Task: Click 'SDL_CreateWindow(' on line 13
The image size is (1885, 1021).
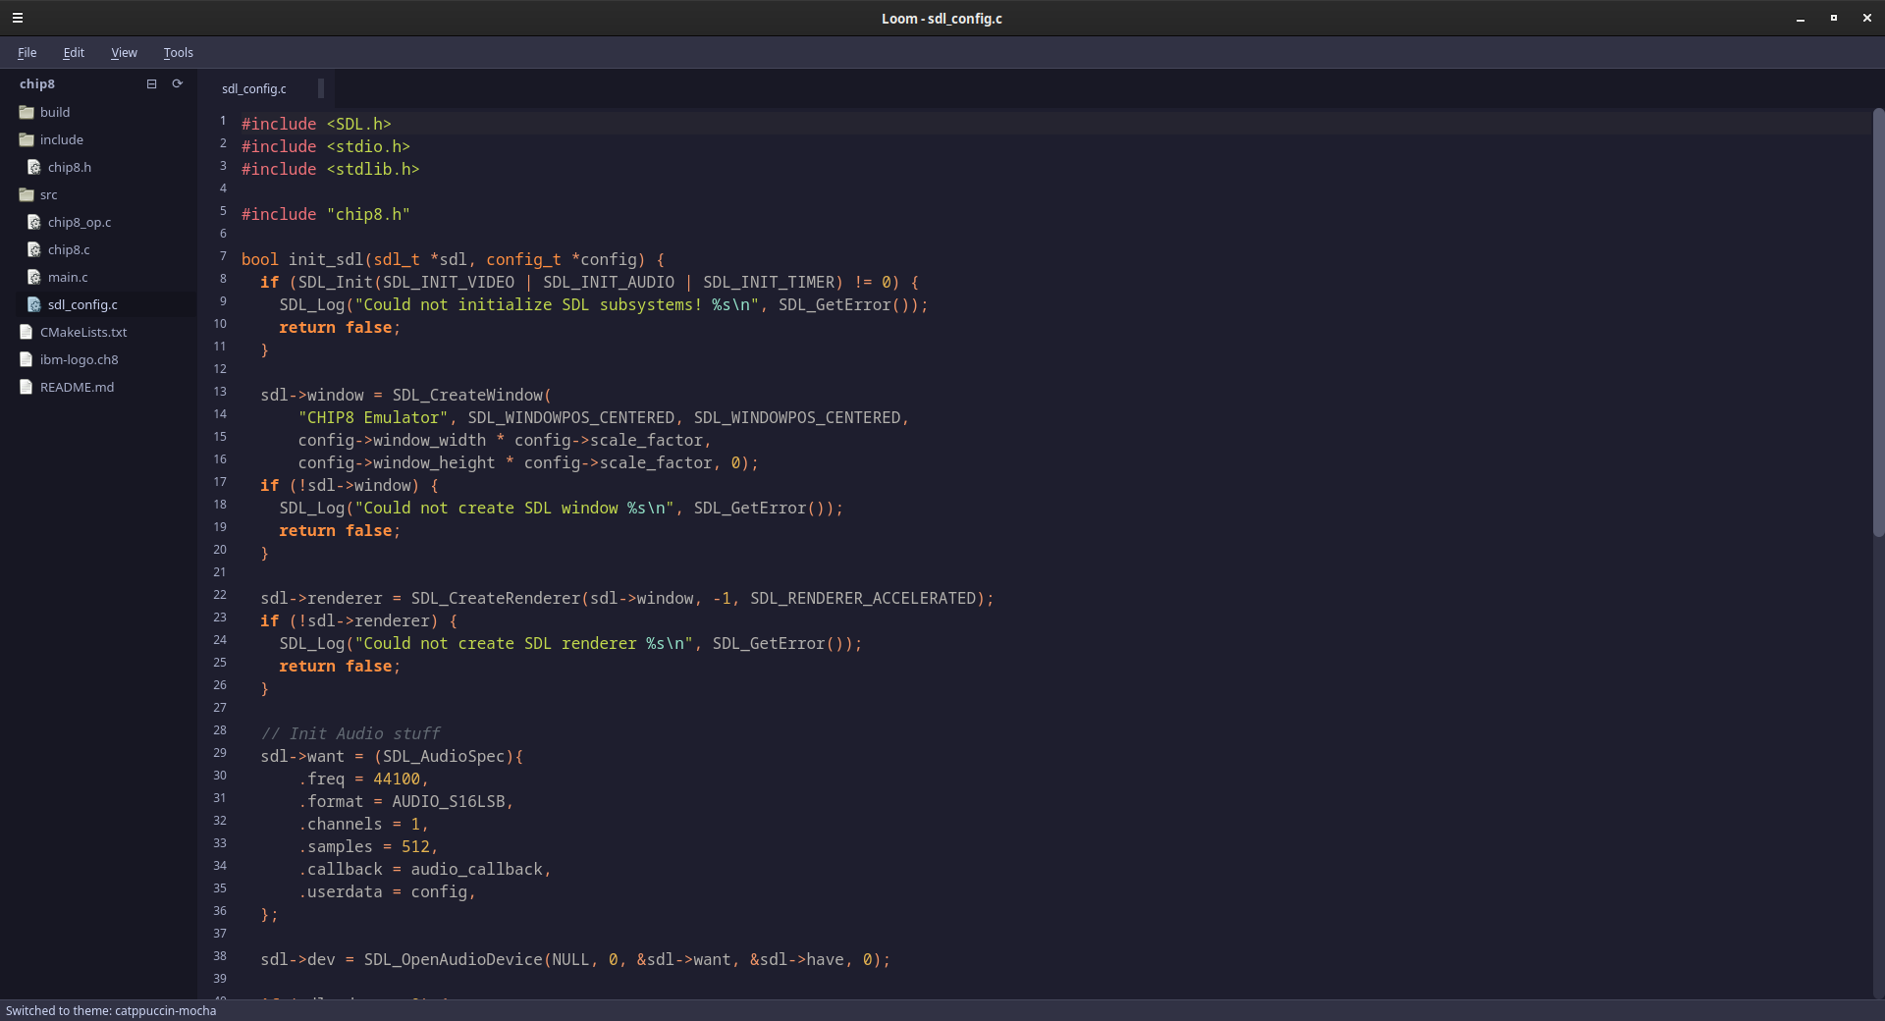Action: point(472,395)
